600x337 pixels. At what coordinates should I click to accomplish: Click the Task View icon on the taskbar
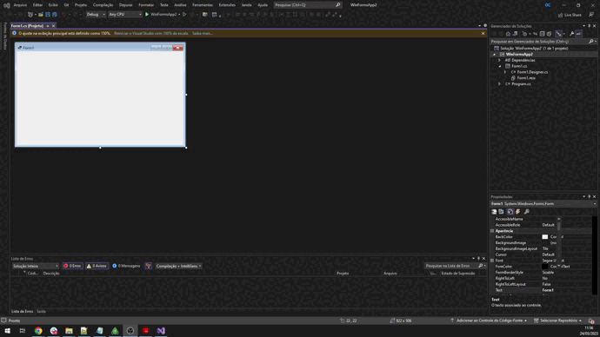coord(23,331)
